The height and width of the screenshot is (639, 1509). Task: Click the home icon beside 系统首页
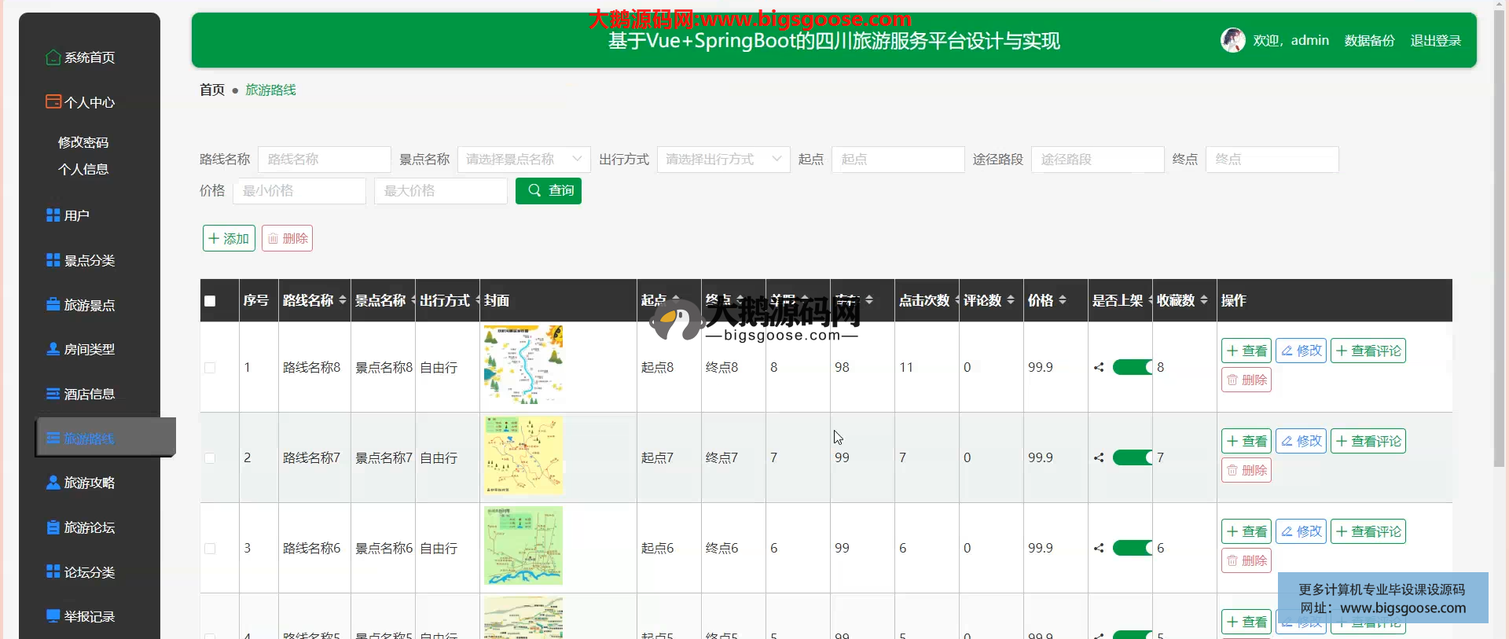click(53, 57)
